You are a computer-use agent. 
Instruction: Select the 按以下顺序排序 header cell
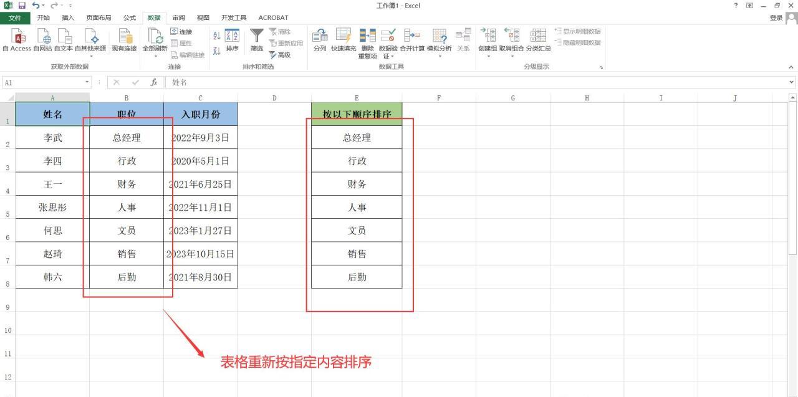pos(357,114)
